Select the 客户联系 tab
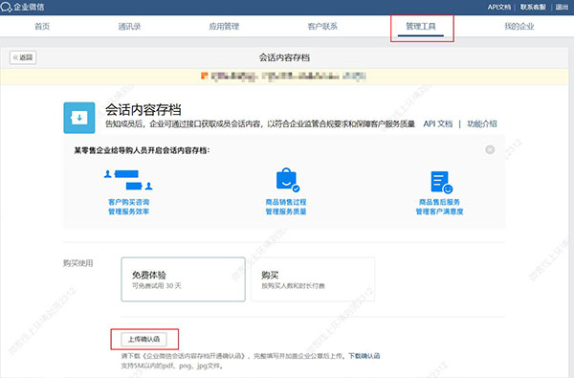Screen dimensions: 574x378 click(322, 27)
